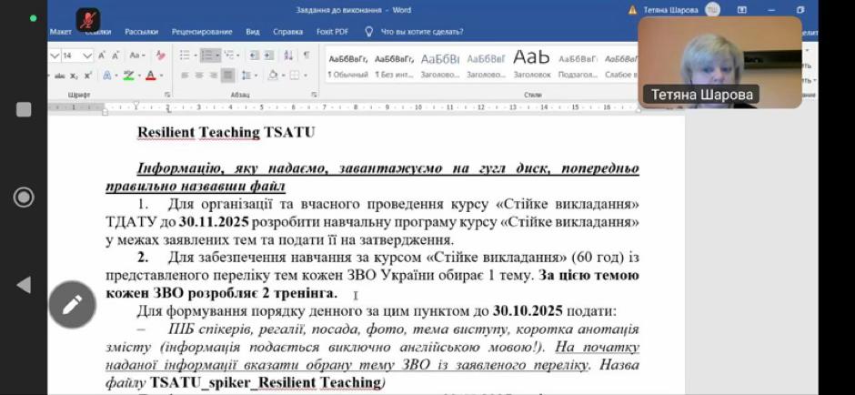Viewport: 855px width, 395px height.
Task: Click the lightbulb tell-me icon
Action: 368,32
